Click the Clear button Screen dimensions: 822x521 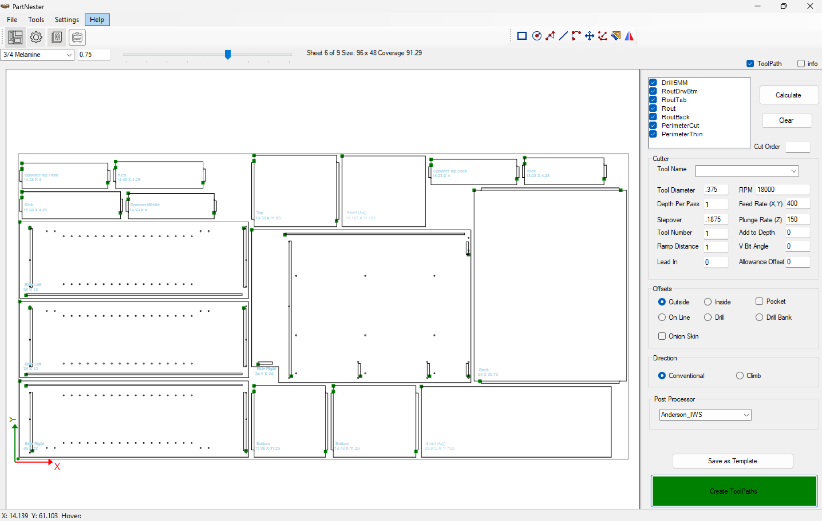pos(786,120)
